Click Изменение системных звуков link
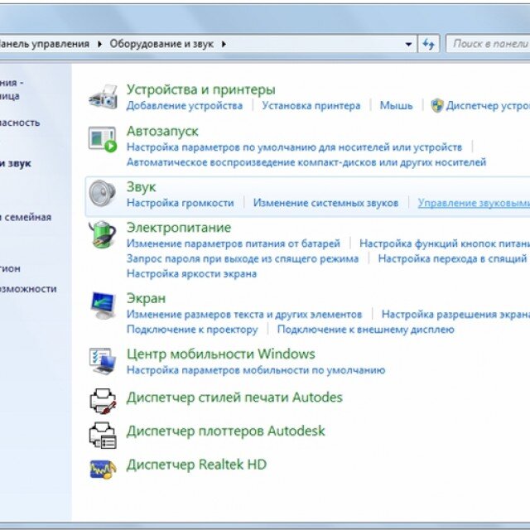 (325, 203)
